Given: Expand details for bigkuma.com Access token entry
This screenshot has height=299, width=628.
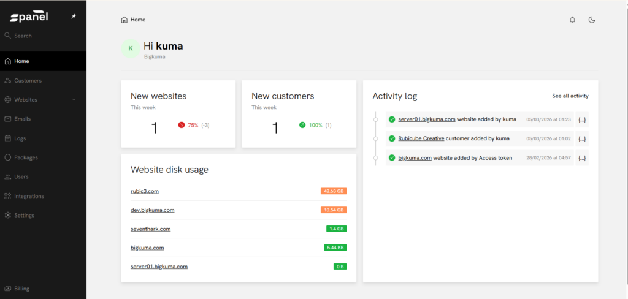Looking at the screenshot, I should pyautogui.click(x=582, y=158).
